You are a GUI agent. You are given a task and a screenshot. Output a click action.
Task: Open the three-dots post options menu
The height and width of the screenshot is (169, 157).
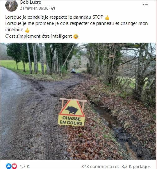click(145, 5)
